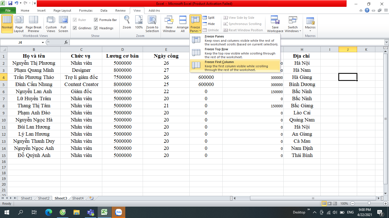Open Microsoft Edge from taskbar
Screen dimensions: 389x218
(x=49, y=212)
